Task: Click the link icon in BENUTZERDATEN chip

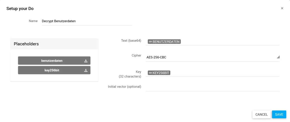Action: (150, 42)
